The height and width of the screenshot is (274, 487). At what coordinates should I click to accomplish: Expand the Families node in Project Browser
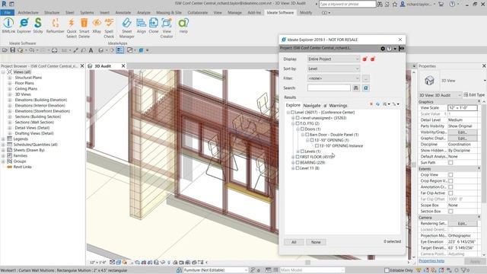click(x=3, y=155)
